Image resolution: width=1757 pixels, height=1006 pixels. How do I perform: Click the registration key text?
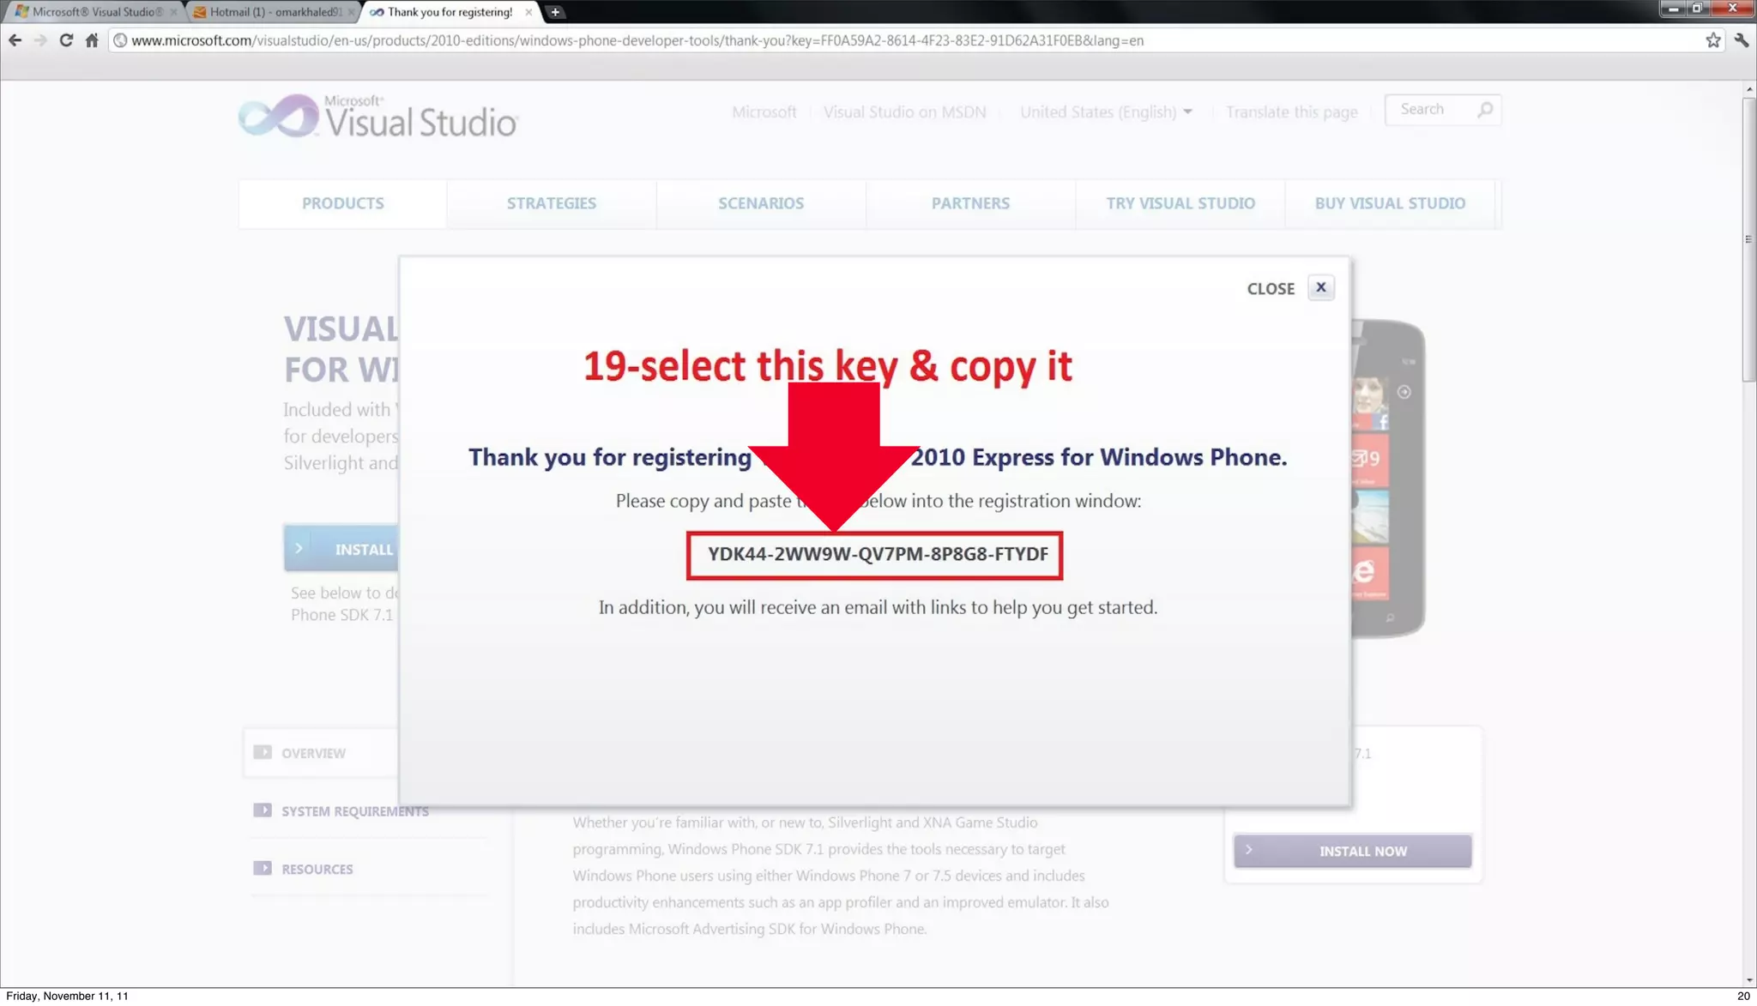(877, 554)
